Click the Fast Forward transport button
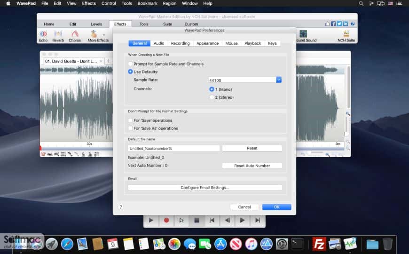Viewport: 409px width, 254px height. click(x=242, y=220)
